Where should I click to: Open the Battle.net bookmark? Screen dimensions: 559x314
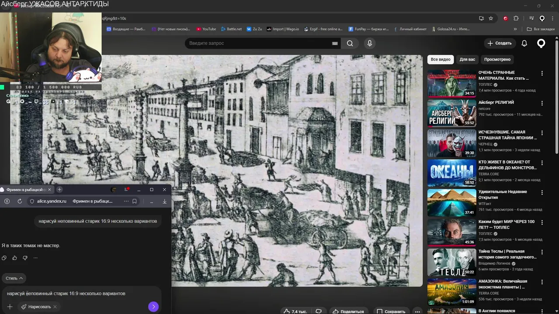[231, 29]
